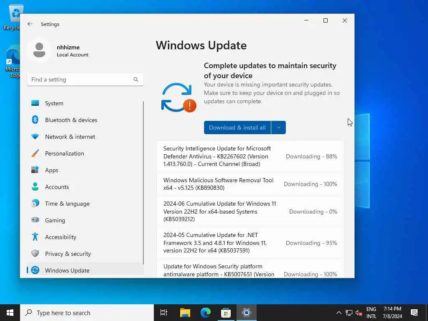428x321 pixels.
Task: Click the Show desktop strip at the taskbar end
Action: 427,313
